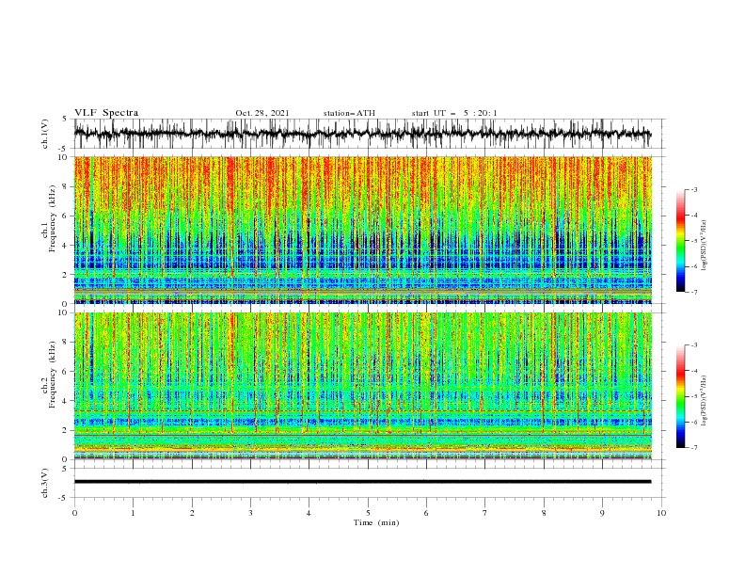The image size is (745, 576).
Task: Click the ch.1 spectrogram panel
Action: (x=363, y=230)
